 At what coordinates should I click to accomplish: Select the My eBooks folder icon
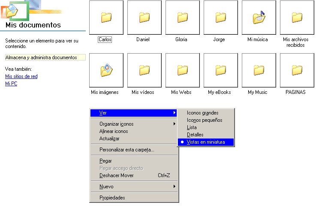(221, 70)
